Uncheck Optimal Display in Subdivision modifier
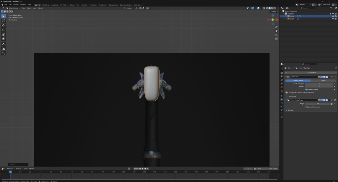The width and height of the screenshot is (338, 182). 306,89
